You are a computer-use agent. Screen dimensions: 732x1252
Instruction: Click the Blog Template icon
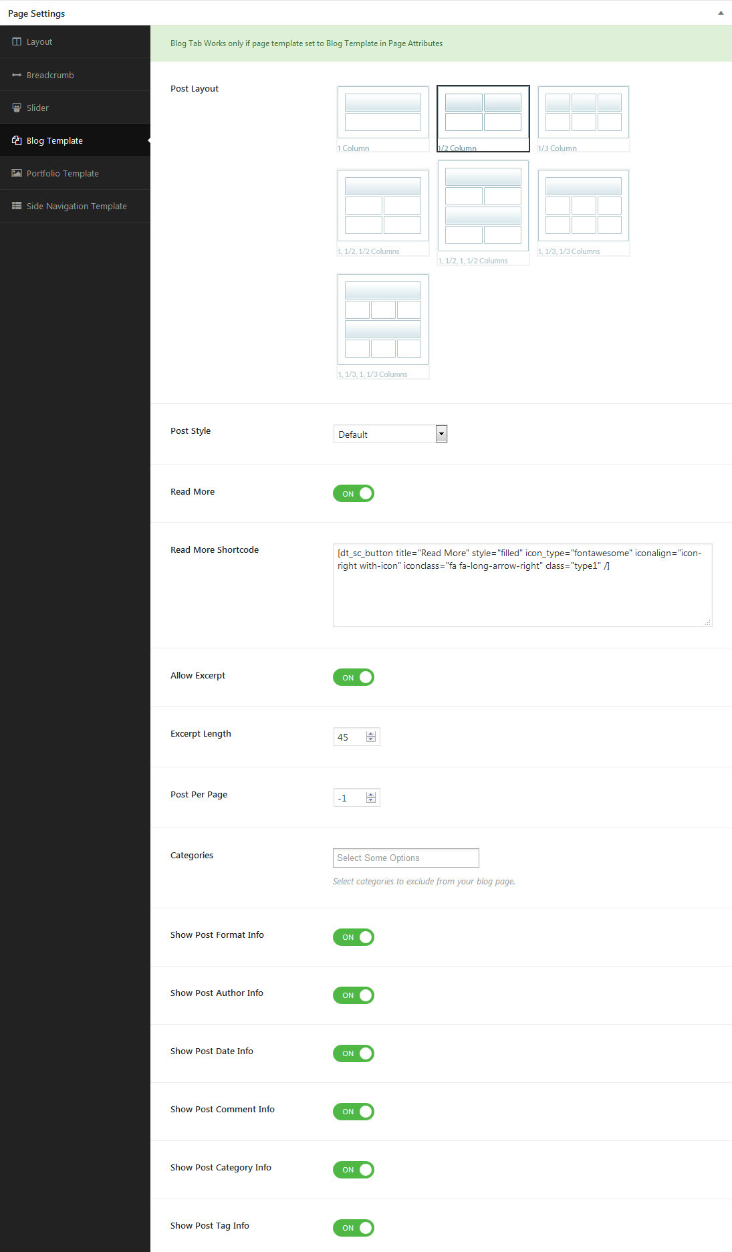point(17,140)
